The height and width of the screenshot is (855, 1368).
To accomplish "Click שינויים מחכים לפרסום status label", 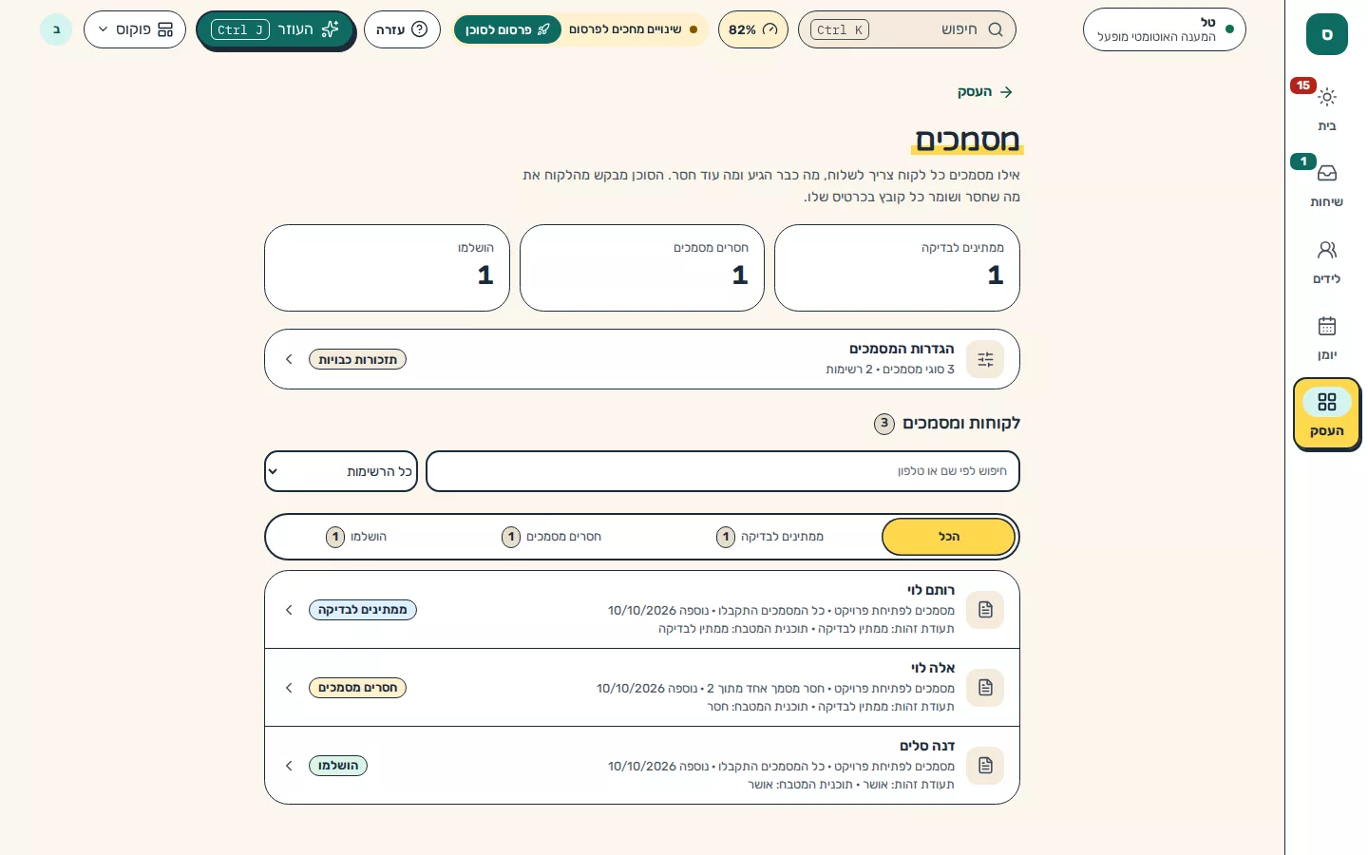I will tap(625, 29).
